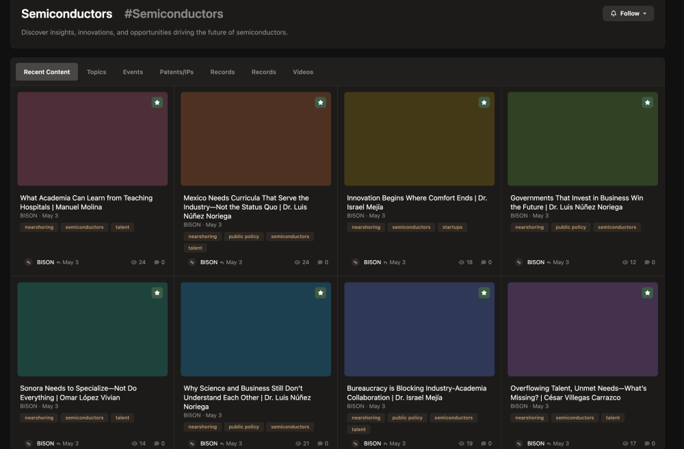This screenshot has height=449, width=684.
Task: Click the comment icon on the Governments card footer
Action: (646, 261)
